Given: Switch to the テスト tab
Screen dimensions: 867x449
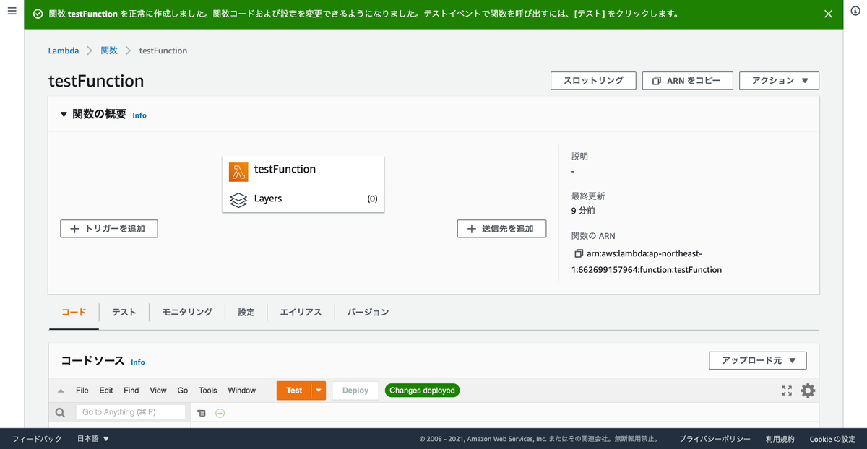Looking at the screenshot, I should [124, 312].
